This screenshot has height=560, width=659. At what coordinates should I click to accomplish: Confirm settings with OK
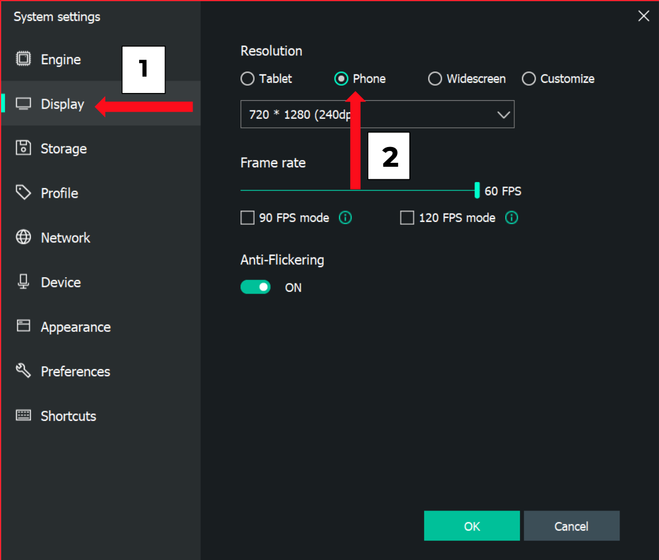pyautogui.click(x=471, y=526)
